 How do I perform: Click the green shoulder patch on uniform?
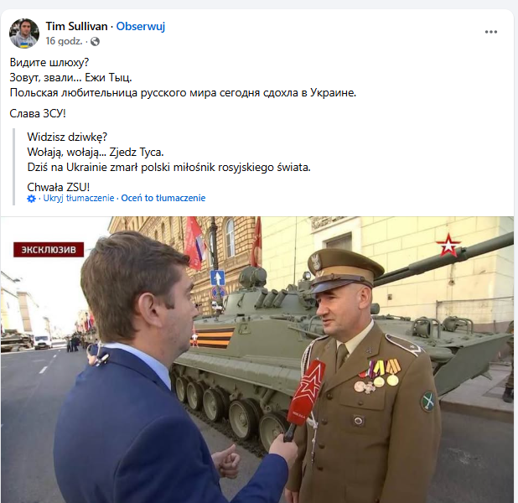point(427,402)
